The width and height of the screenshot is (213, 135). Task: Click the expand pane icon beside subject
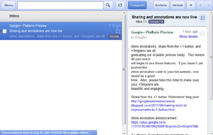(x=203, y=18)
